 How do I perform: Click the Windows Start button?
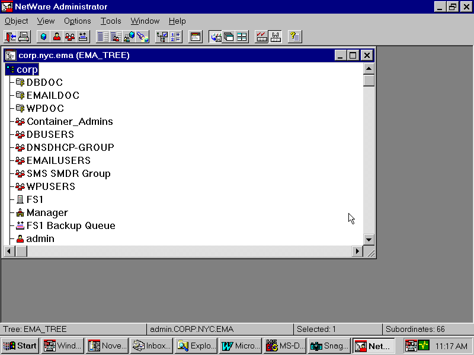20,346
